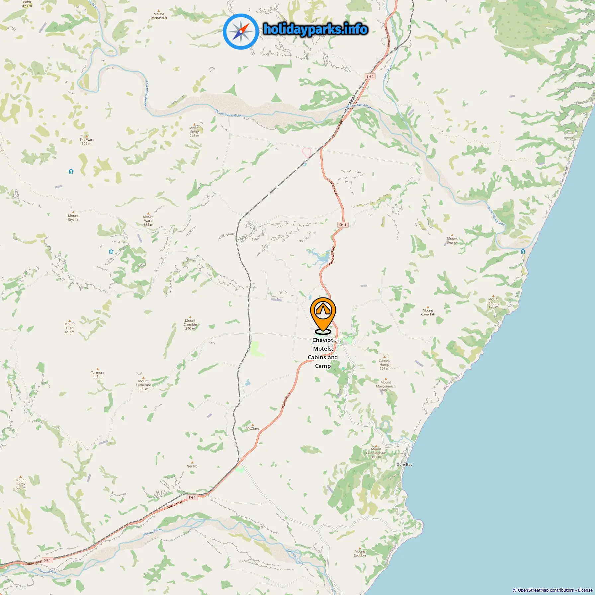Click the holidayparks.info compass logo
Image resolution: width=595 pixels, height=595 pixels.
click(x=241, y=32)
